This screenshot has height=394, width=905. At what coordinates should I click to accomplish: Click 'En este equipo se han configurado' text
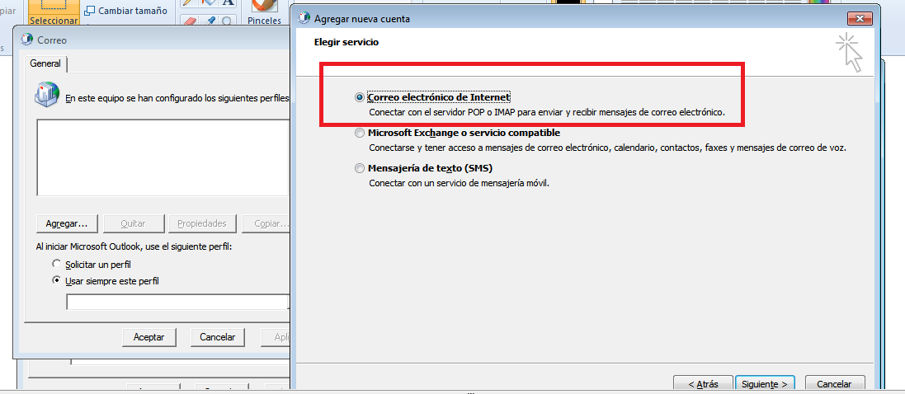coord(177,98)
